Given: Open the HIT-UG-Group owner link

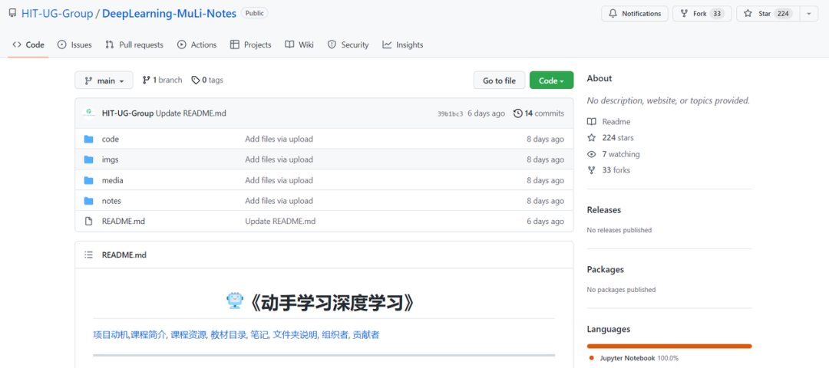Looking at the screenshot, I should tap(57, 14).
